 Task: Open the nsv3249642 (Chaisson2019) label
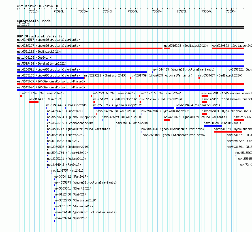point(67,105)
